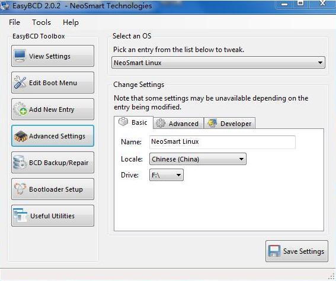Click the EasyBCD app icon in title bar
The width and height of the screenshot is (336, 281).
[5, 5]
